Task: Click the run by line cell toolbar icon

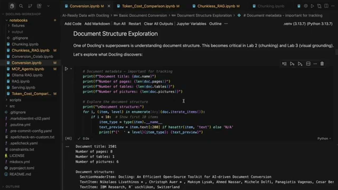Action: 284,64
